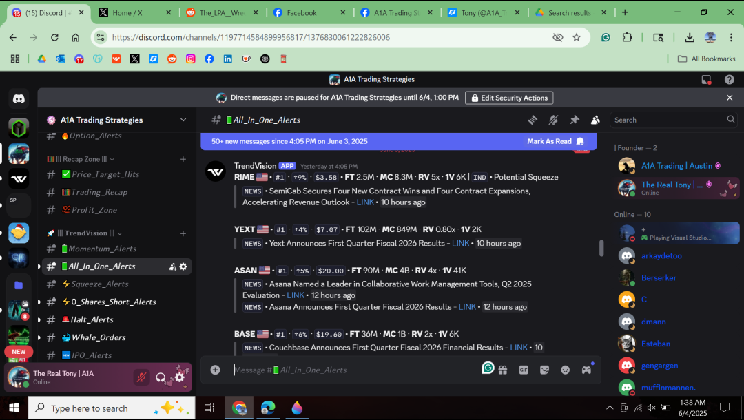
Task: Open Whale_Orders channel
Action: [x=116, y=337]
